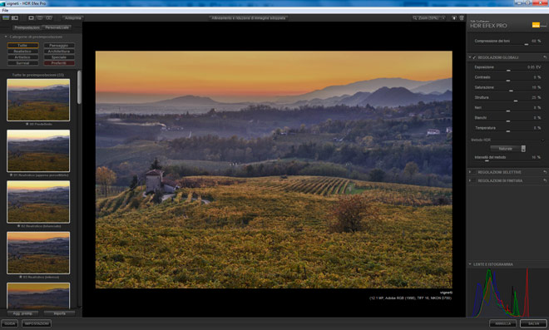Click the magnifier Zoom (50%) tool
Screen dimensions: 549x330
pos(428,17)
